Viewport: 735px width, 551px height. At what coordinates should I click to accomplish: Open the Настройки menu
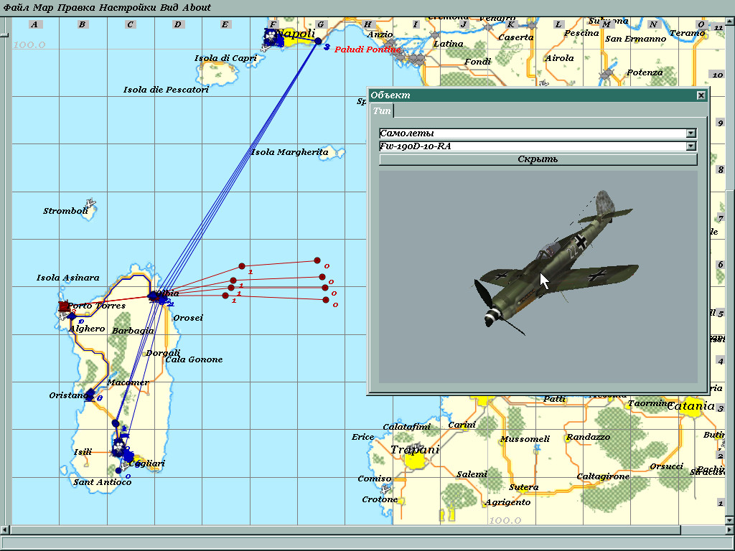128,7
